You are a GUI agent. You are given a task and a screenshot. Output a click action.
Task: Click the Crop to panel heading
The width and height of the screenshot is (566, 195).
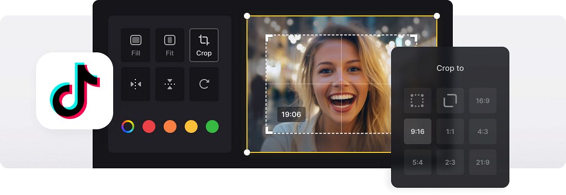tap(450, 68)
